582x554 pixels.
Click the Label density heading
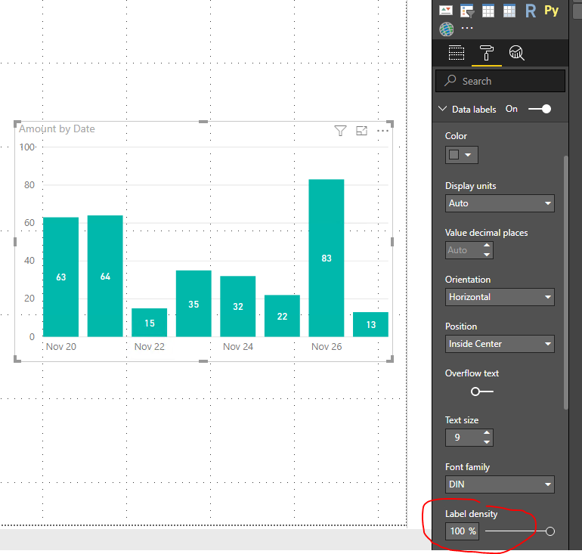(x=471, y=513)
